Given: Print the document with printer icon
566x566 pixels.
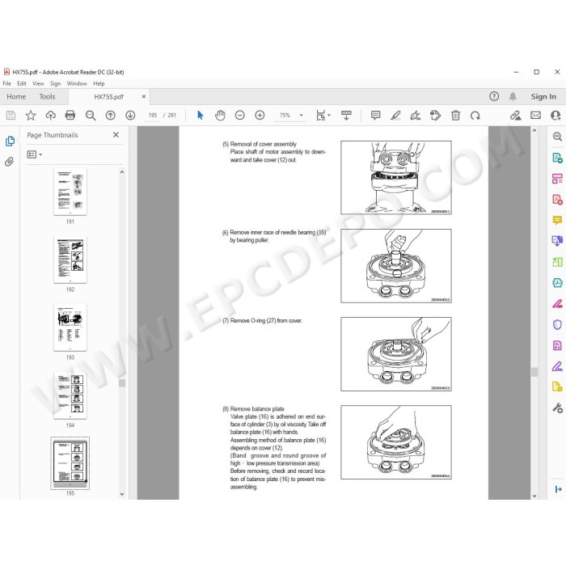Looking at the screenshot, I should coord(70,115).
